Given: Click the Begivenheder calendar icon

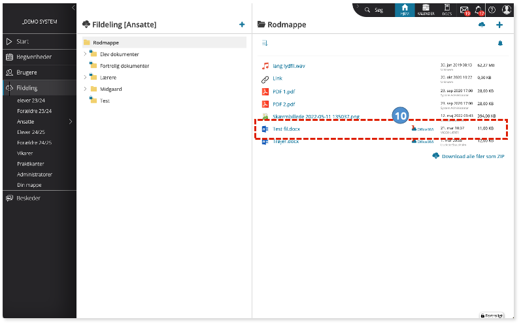Looking at the screenshot, I should point(9,57).
